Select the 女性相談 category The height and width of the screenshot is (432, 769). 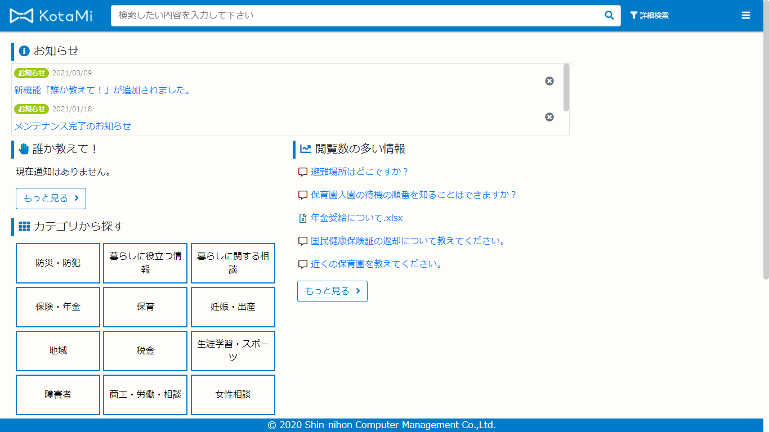233,395
